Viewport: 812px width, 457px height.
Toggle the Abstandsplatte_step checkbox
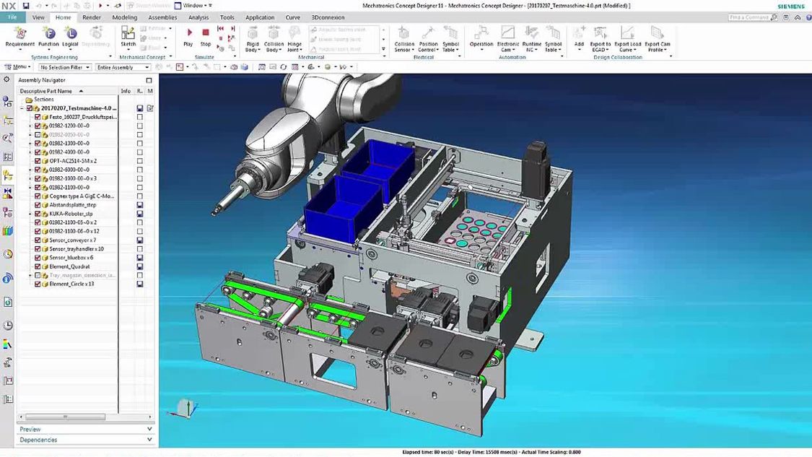pos(38,204)
